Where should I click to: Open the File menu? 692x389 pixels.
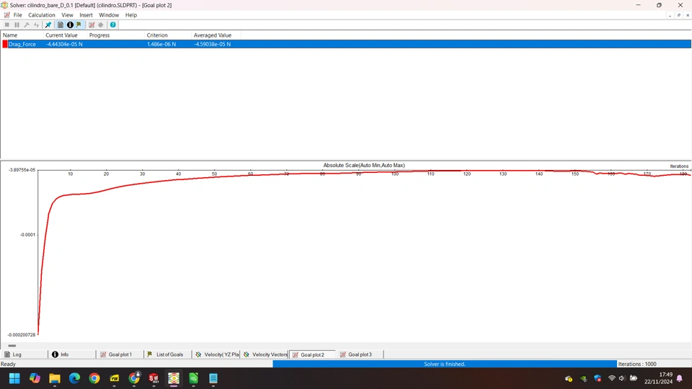[x=17, y=15]
